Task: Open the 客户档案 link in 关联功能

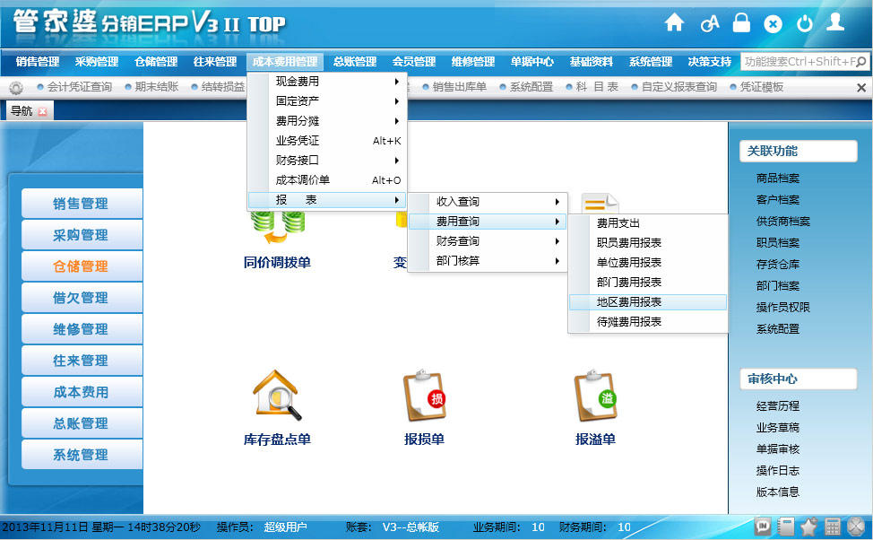Action: click(777, 200)
